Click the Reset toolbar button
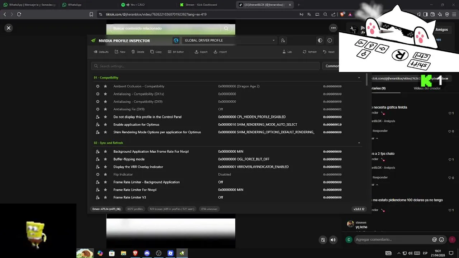 [x=328, y=52]
